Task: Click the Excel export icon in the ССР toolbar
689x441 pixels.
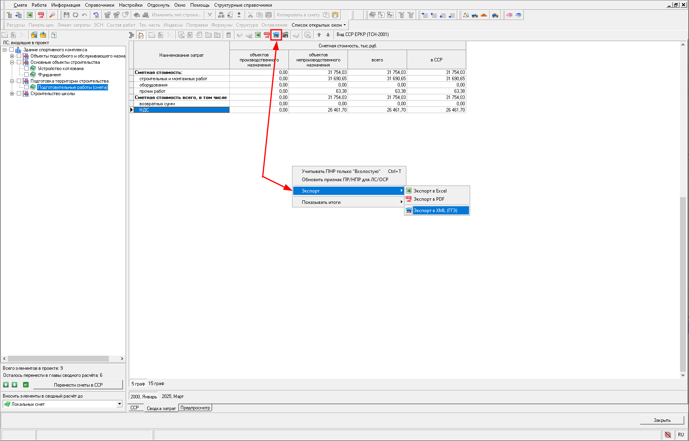Action: pyautogui.click(x=258, y=35)
